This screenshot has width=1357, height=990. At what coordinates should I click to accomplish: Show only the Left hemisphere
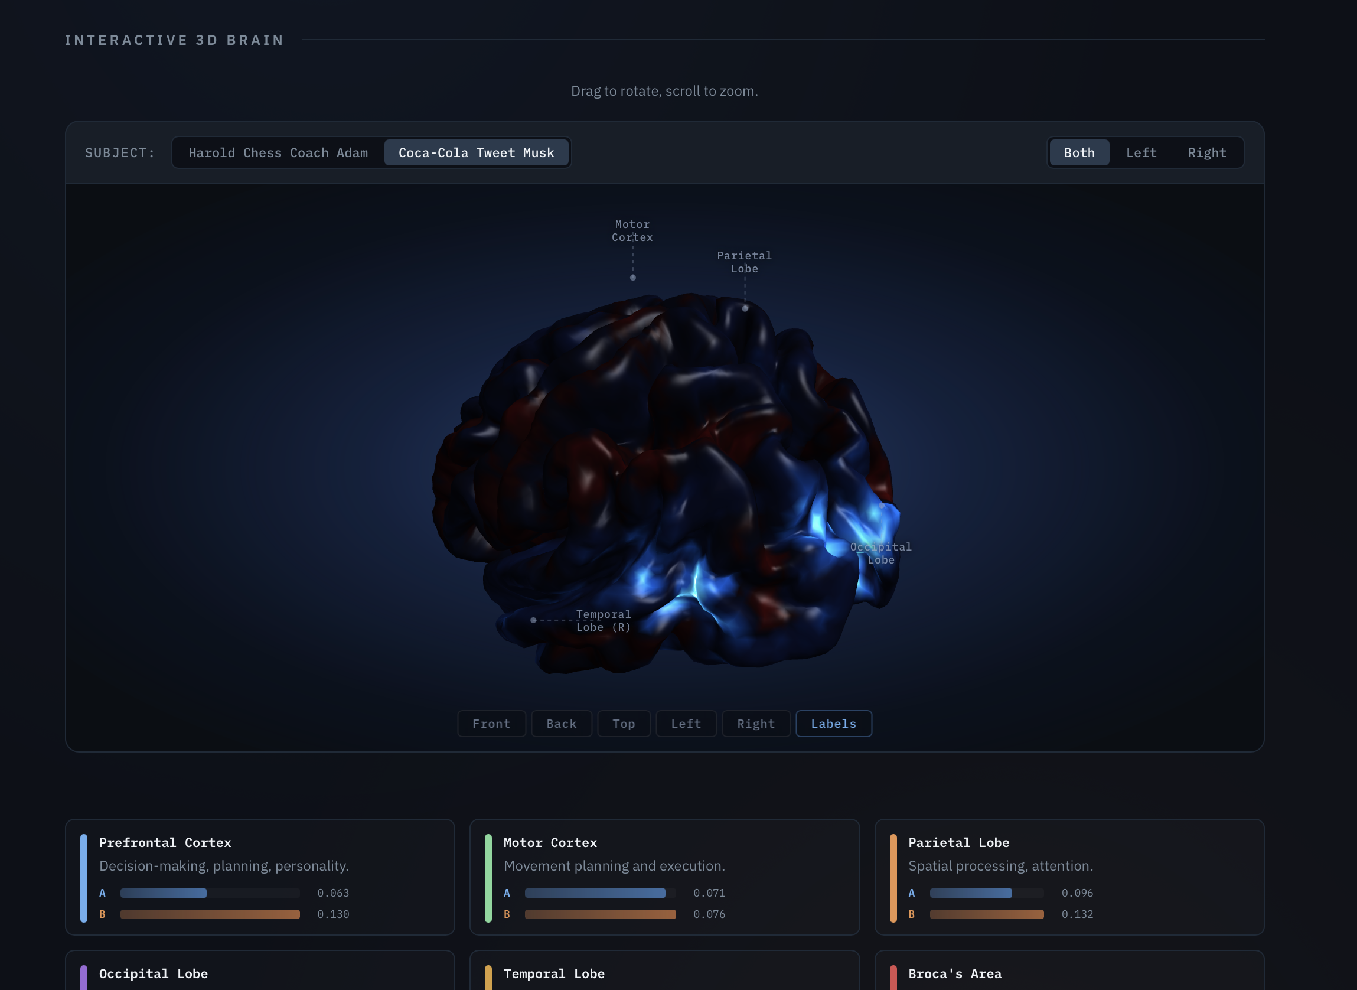(x=1141, y=153)
